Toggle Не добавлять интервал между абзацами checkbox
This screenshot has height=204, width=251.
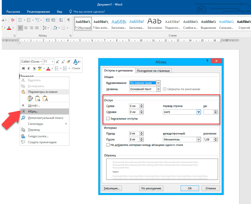(x=108, y=145)
